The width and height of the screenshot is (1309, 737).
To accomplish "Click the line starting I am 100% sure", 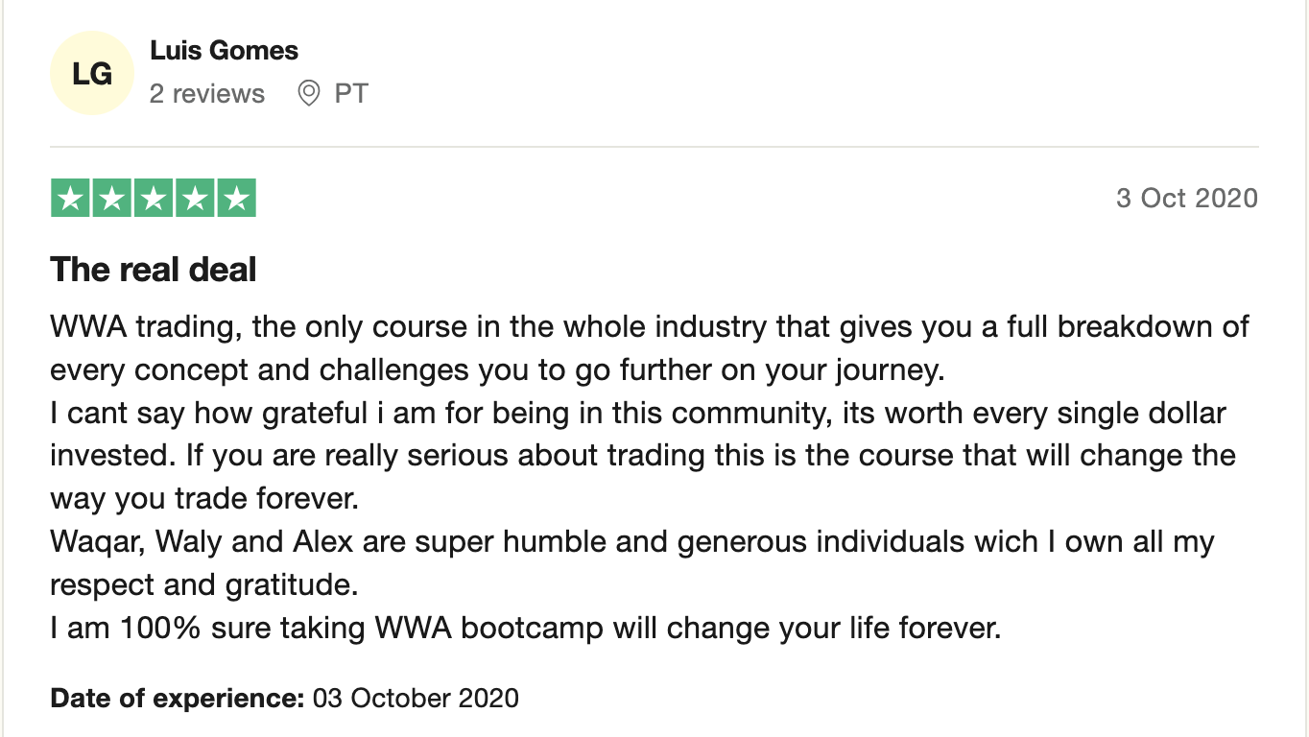I will (x=525, y=629).
